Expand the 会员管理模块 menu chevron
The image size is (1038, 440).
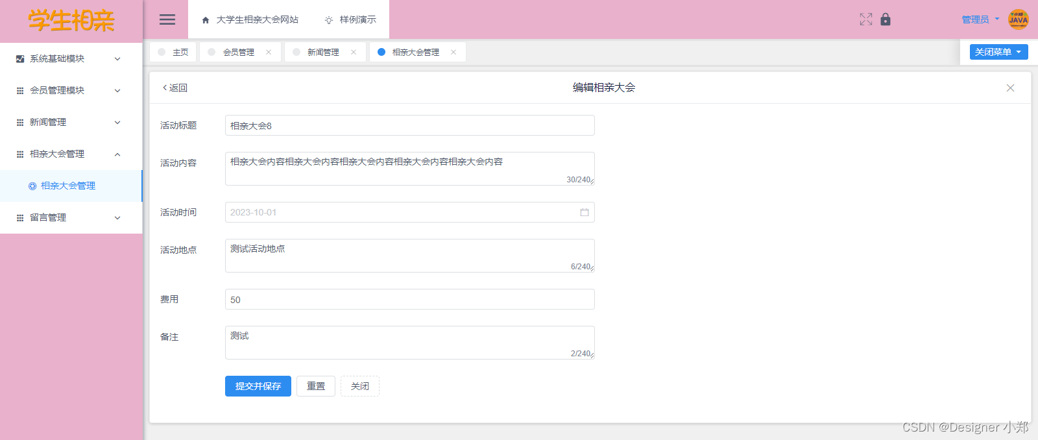point(117,91)
